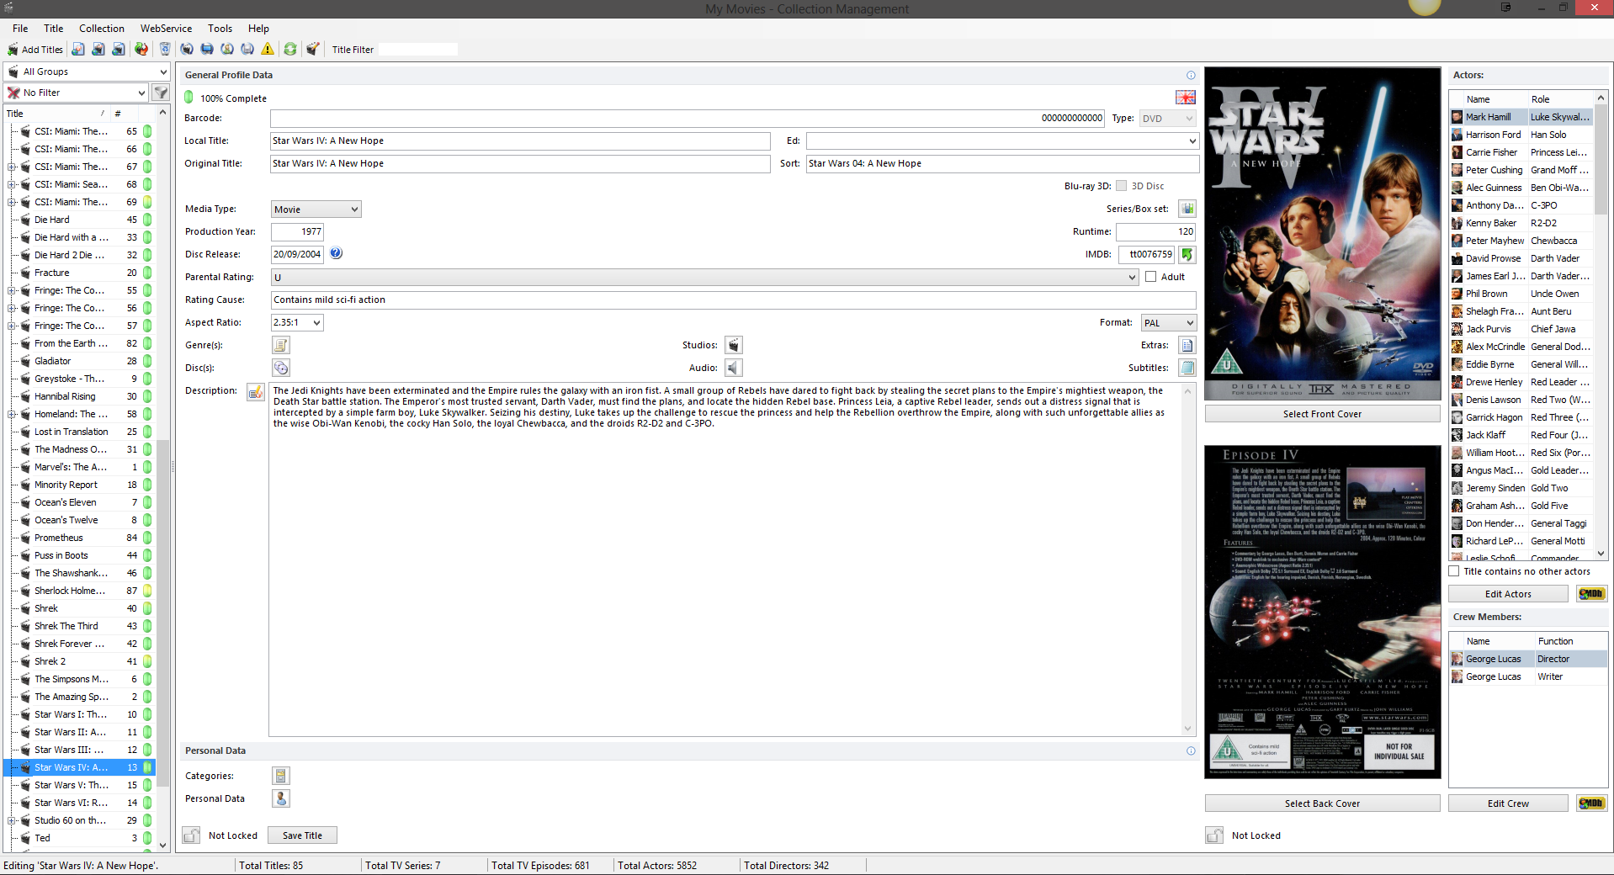1614x875 pixels.
Task: Click the yellow warning triangle toolbar icon
Action: (x=268, y=50)
